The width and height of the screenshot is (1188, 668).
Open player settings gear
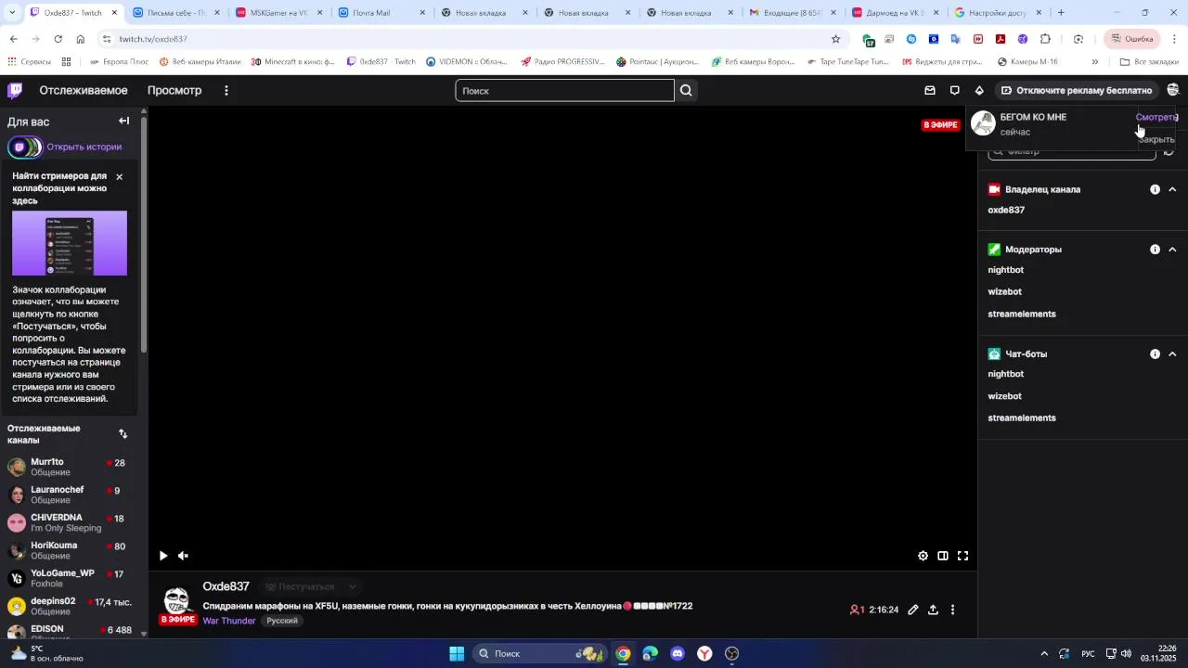pyautogui.click(x=923, y=556)
